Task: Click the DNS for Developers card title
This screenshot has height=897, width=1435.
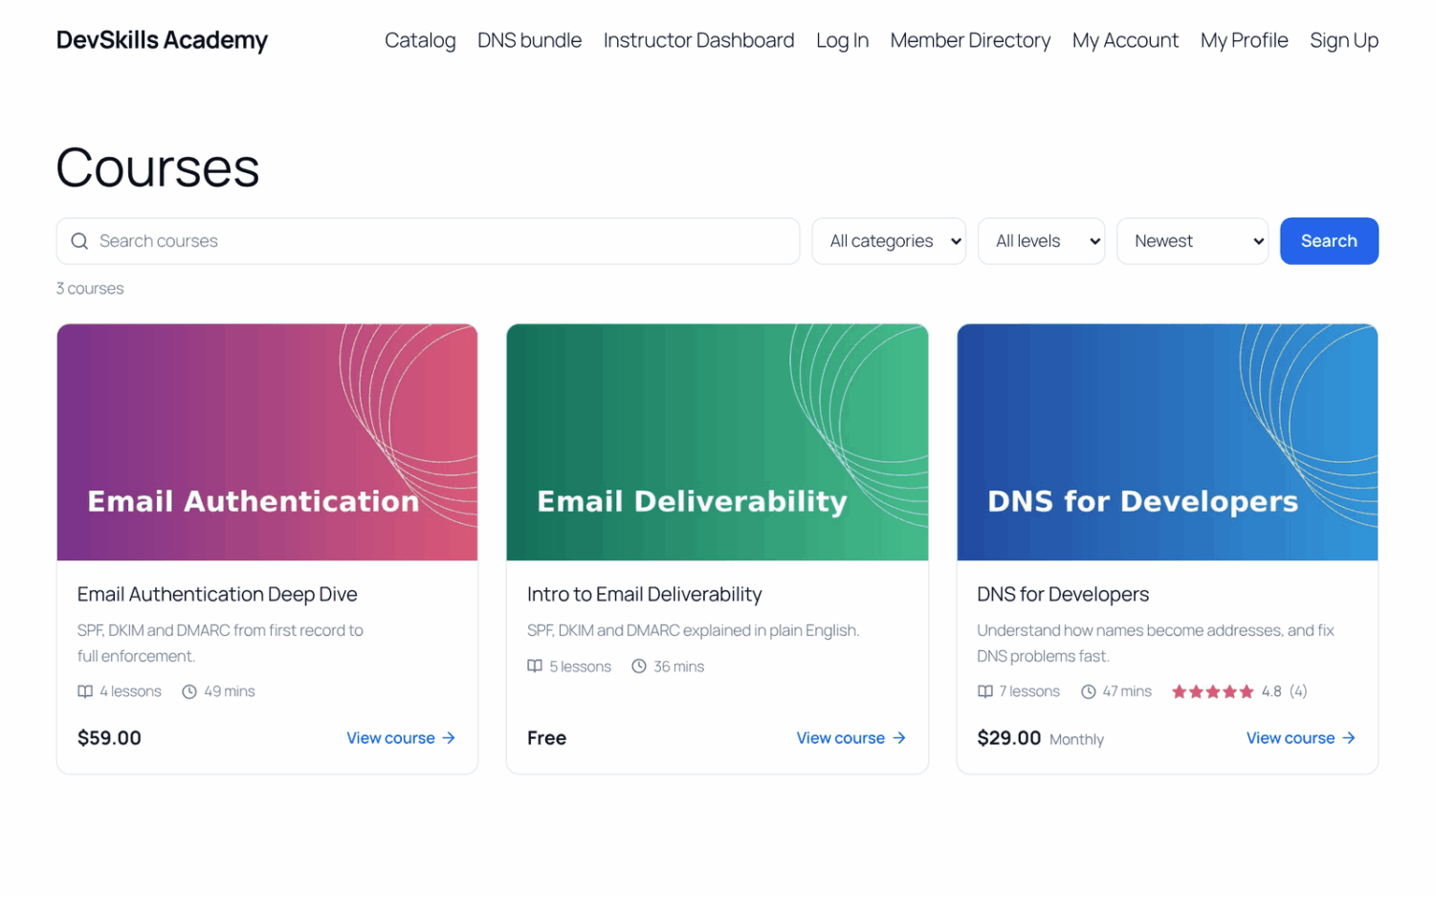Action: pyautogui.click(x=1063, y=595)
